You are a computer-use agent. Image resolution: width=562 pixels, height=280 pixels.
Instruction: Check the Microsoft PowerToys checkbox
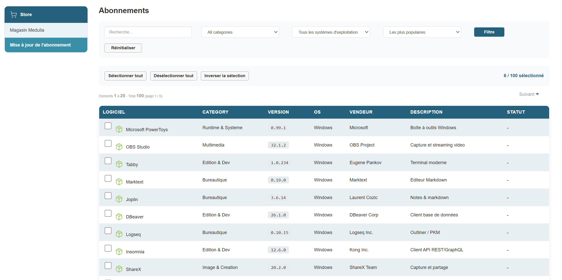tap(108, 126)
